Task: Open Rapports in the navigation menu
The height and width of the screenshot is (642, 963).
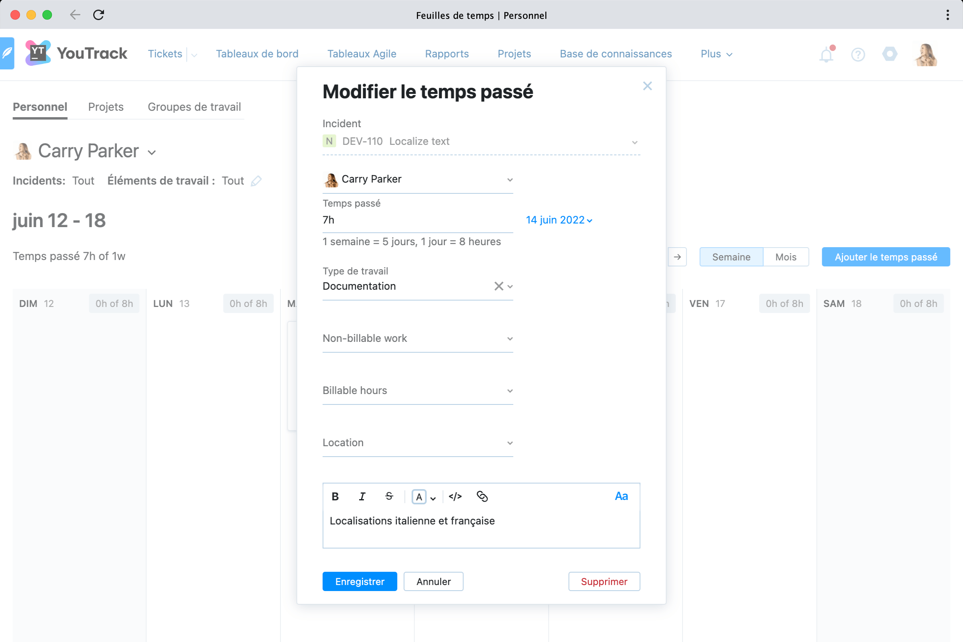Action: tap(447, 54)
